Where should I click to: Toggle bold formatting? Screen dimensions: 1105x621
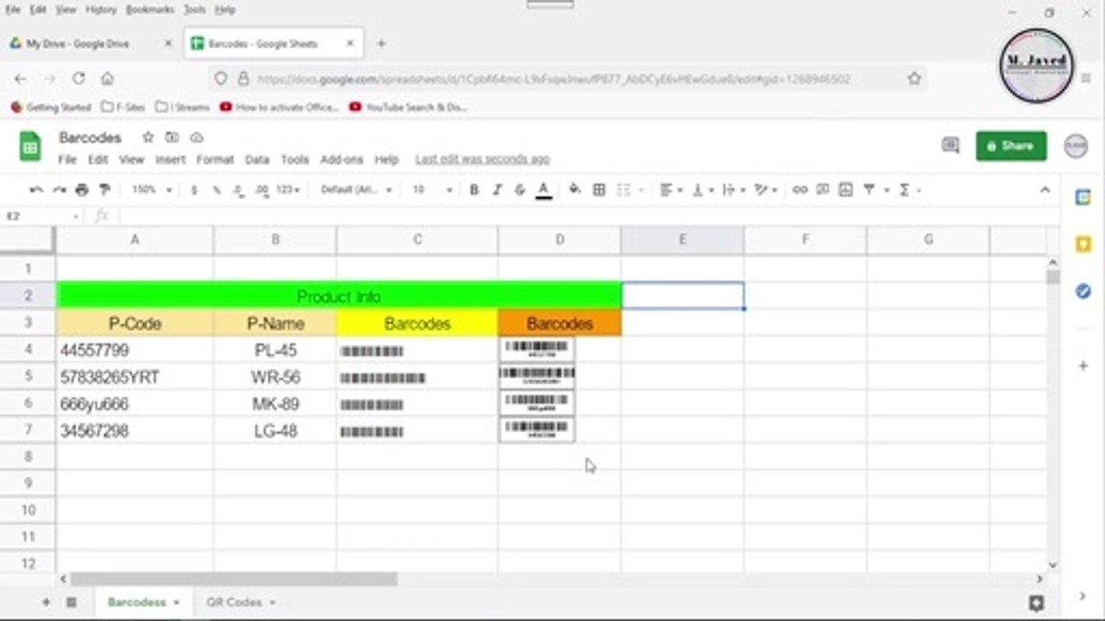point(474,190)
